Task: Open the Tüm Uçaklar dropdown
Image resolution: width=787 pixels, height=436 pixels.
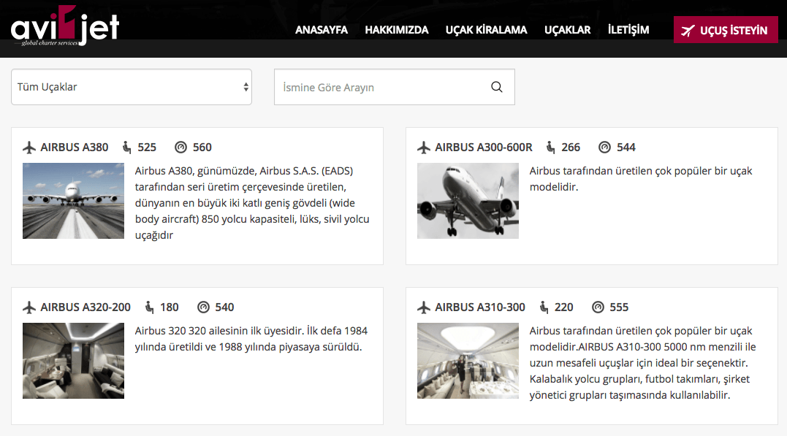Action: pyautogui.click(x=132, y=87)
